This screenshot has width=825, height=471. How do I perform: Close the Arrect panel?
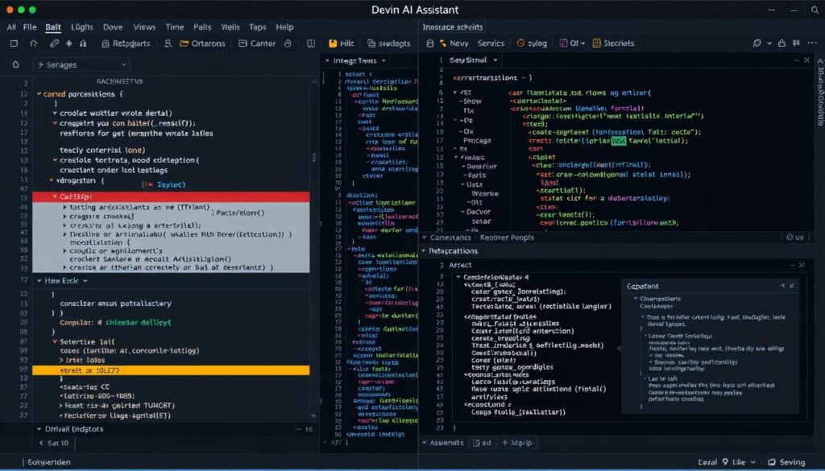(802, 266)
